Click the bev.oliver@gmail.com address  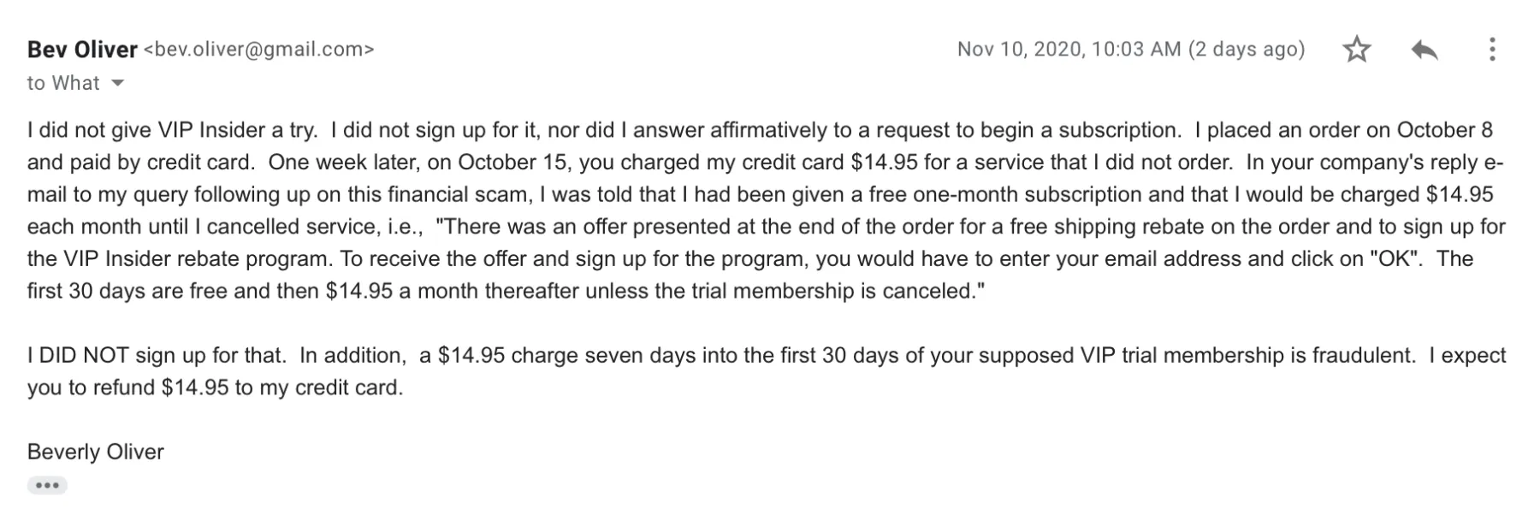259,50
